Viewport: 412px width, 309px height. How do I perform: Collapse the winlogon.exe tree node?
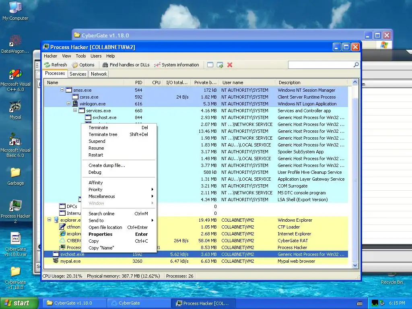coord(68,103)
